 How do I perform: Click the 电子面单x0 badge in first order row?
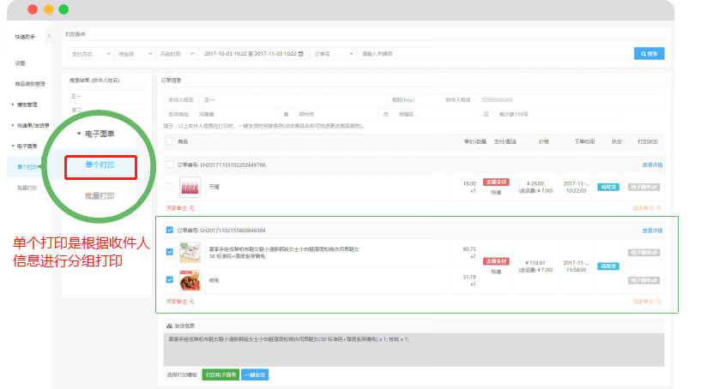coord(644,186)
